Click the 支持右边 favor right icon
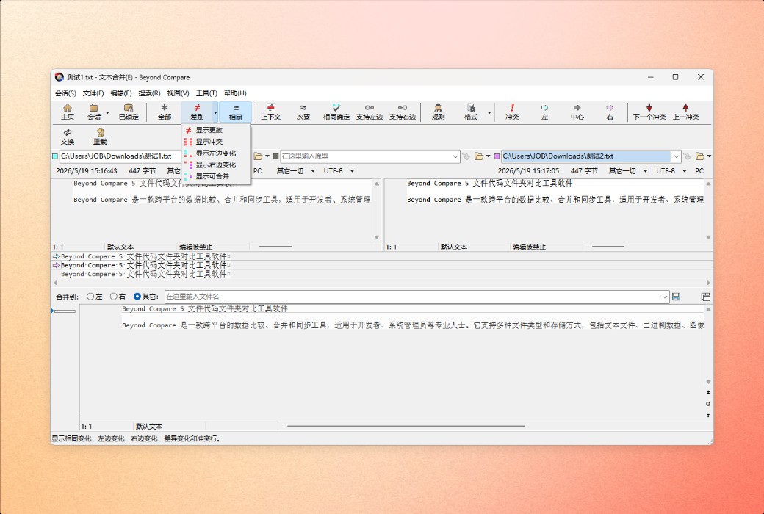 [x=403, y=112]
